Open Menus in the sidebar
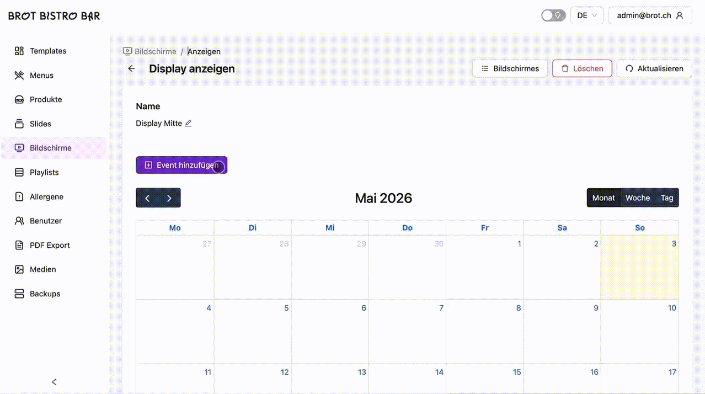705x394 pixels. pos(54,75)
